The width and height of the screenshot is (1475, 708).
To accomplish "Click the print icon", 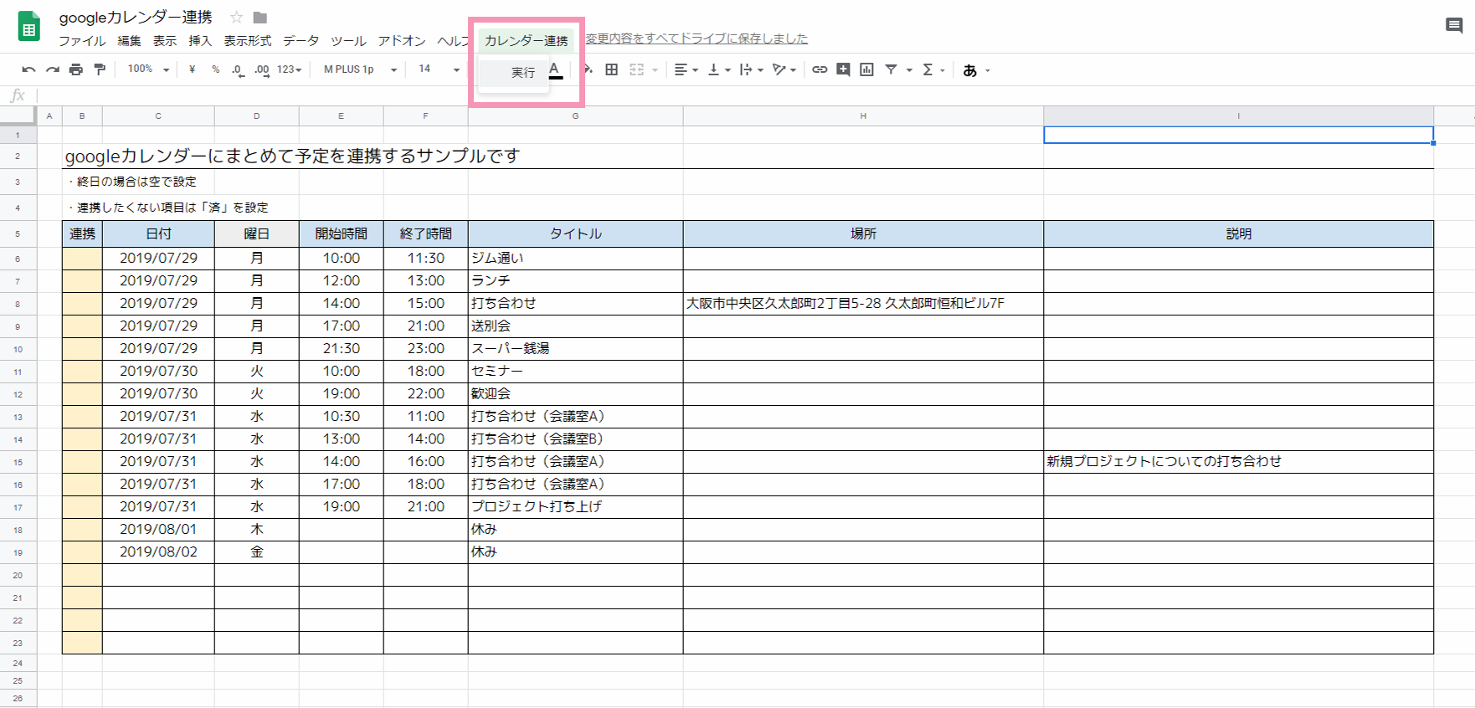I will tap(76, 69).
